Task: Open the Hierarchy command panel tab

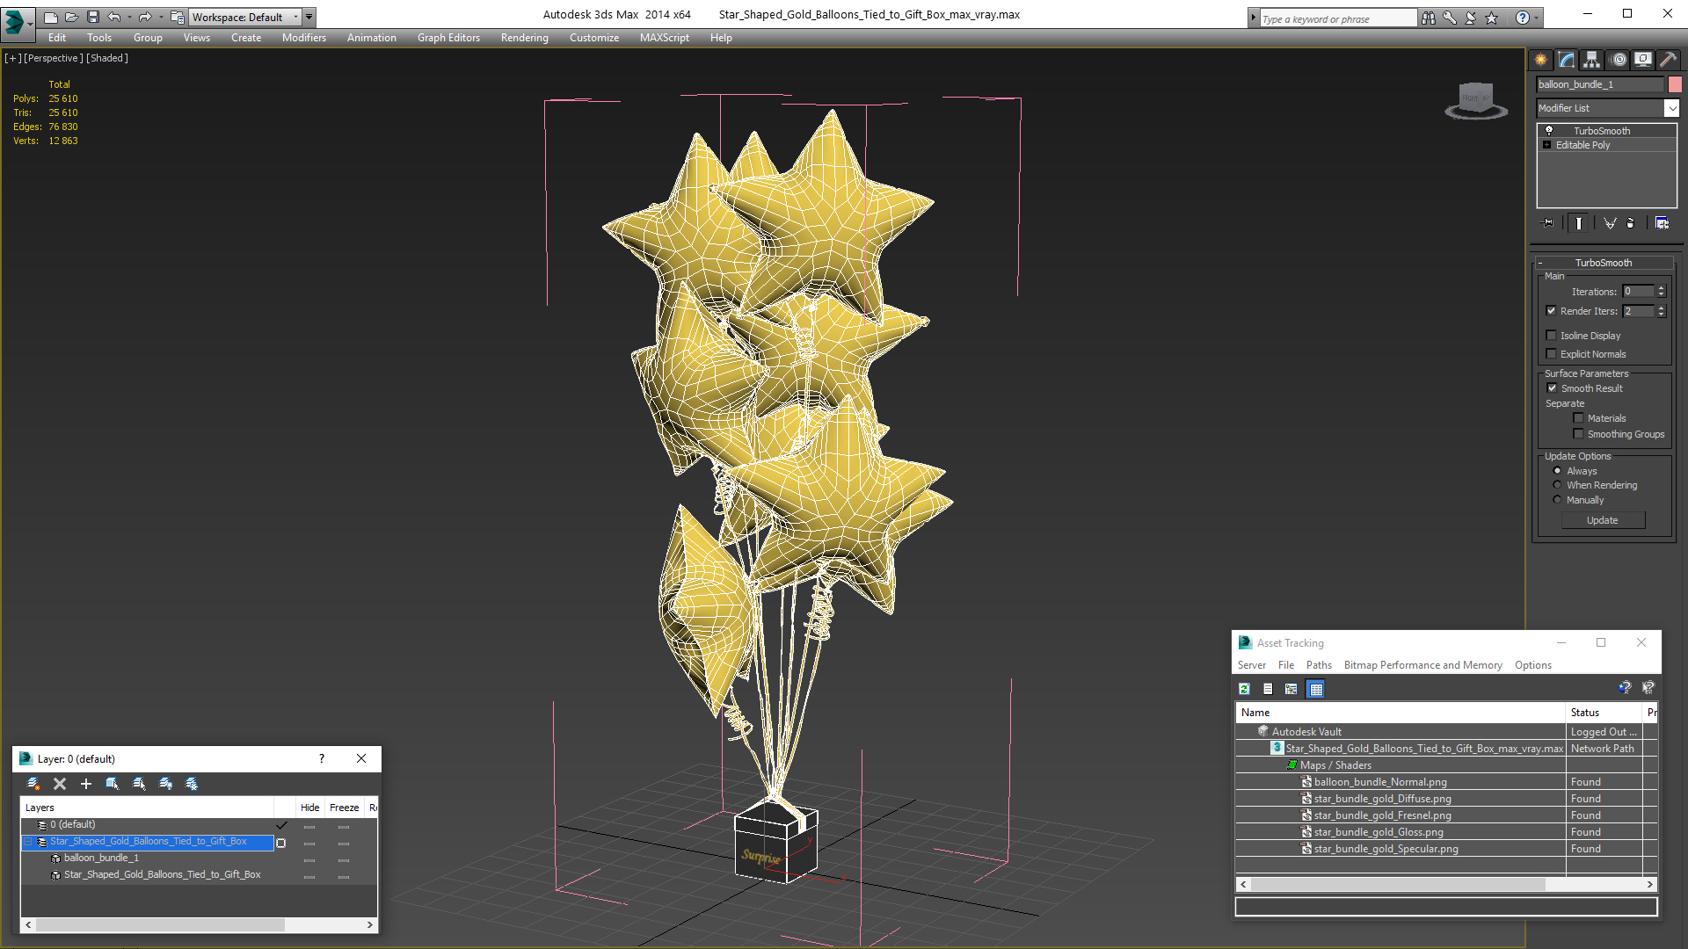Action: (1592, 60)
